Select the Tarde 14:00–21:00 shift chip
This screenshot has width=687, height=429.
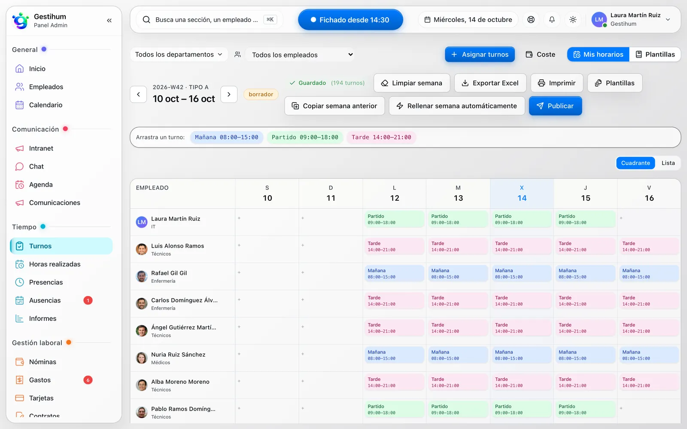pos(381,137)
